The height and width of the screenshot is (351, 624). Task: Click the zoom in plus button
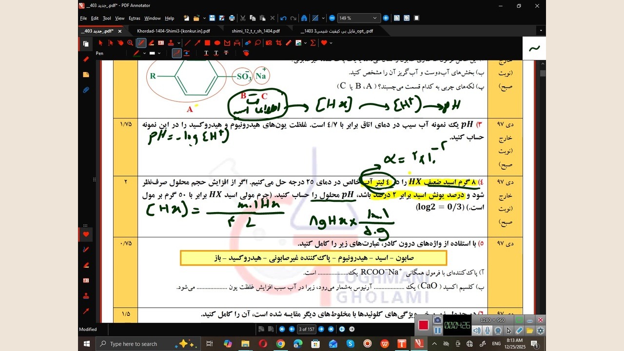click(x=386, y=18)
